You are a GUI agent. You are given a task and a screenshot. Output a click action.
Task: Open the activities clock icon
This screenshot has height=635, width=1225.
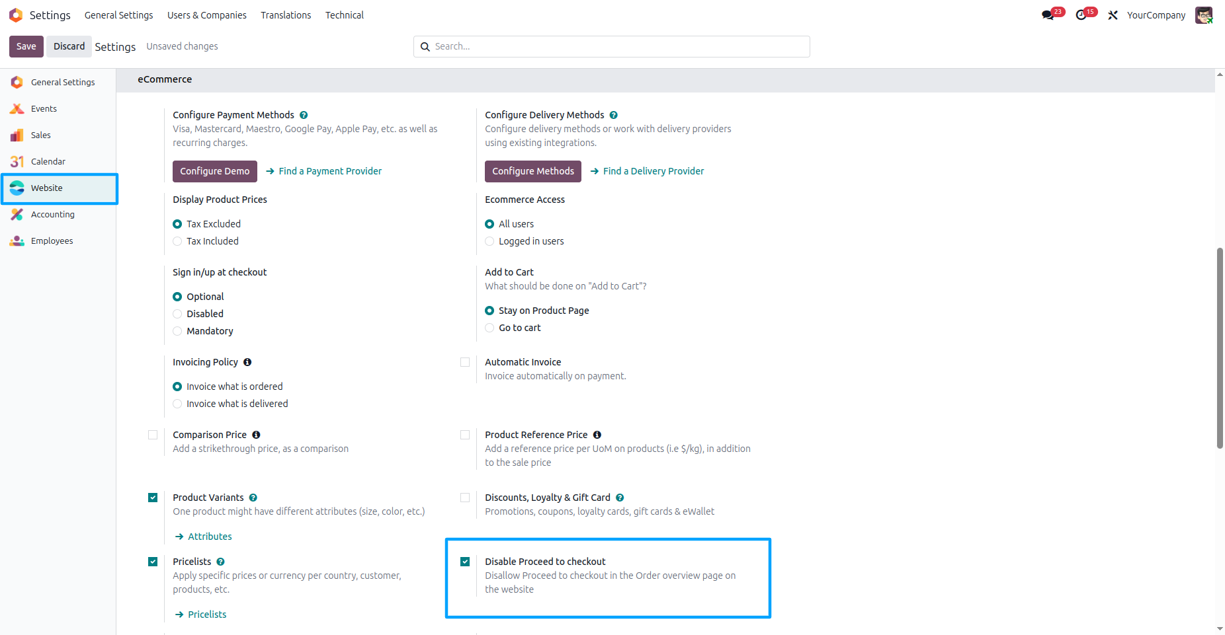[x=1081, y=15]
